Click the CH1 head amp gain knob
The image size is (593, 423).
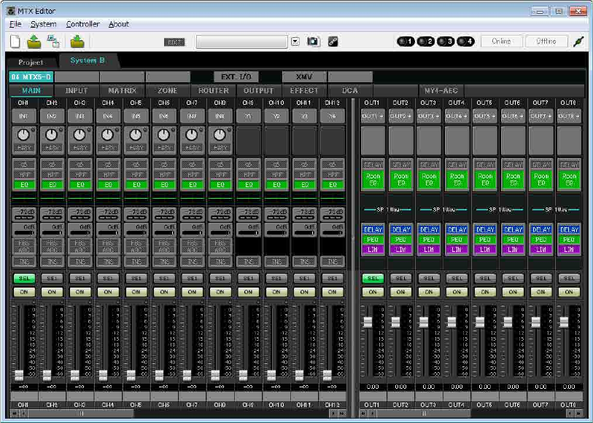click(23, 135)
